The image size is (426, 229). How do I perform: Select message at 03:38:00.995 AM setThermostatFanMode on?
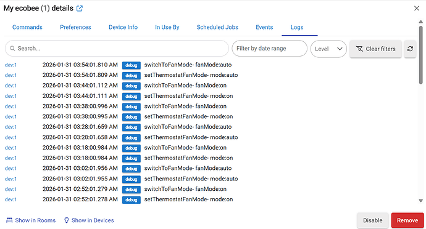(x=188, y=116)
